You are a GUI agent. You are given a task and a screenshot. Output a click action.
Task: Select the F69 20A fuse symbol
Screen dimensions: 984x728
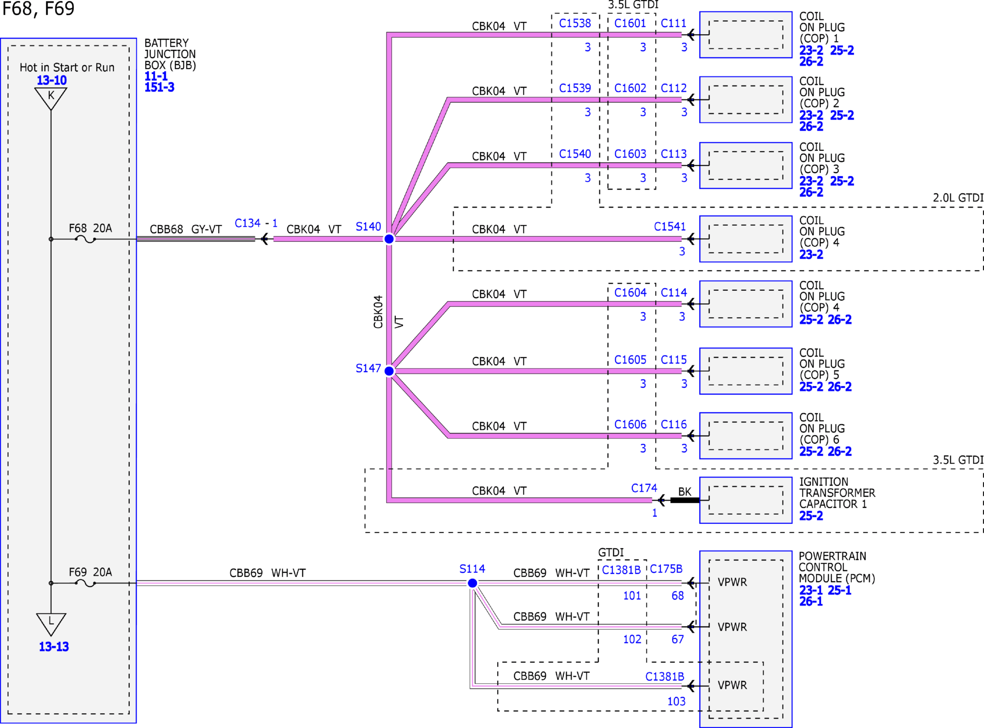85,583
